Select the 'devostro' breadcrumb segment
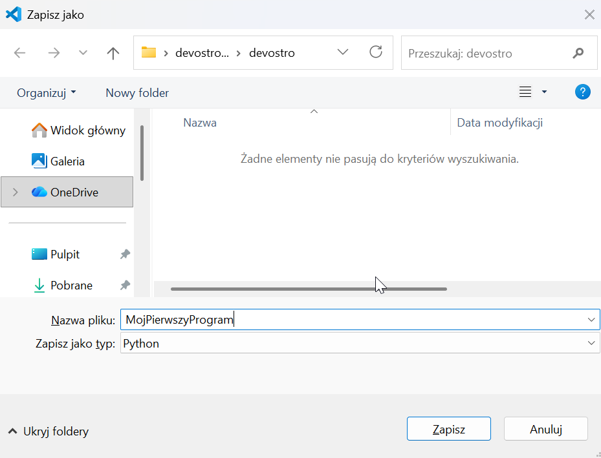 click(x=272, y=53)
